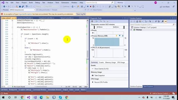Switch to the QuestionController.cs tab
The width and height of the screenshot is (178, 100).
coord(46,18)
